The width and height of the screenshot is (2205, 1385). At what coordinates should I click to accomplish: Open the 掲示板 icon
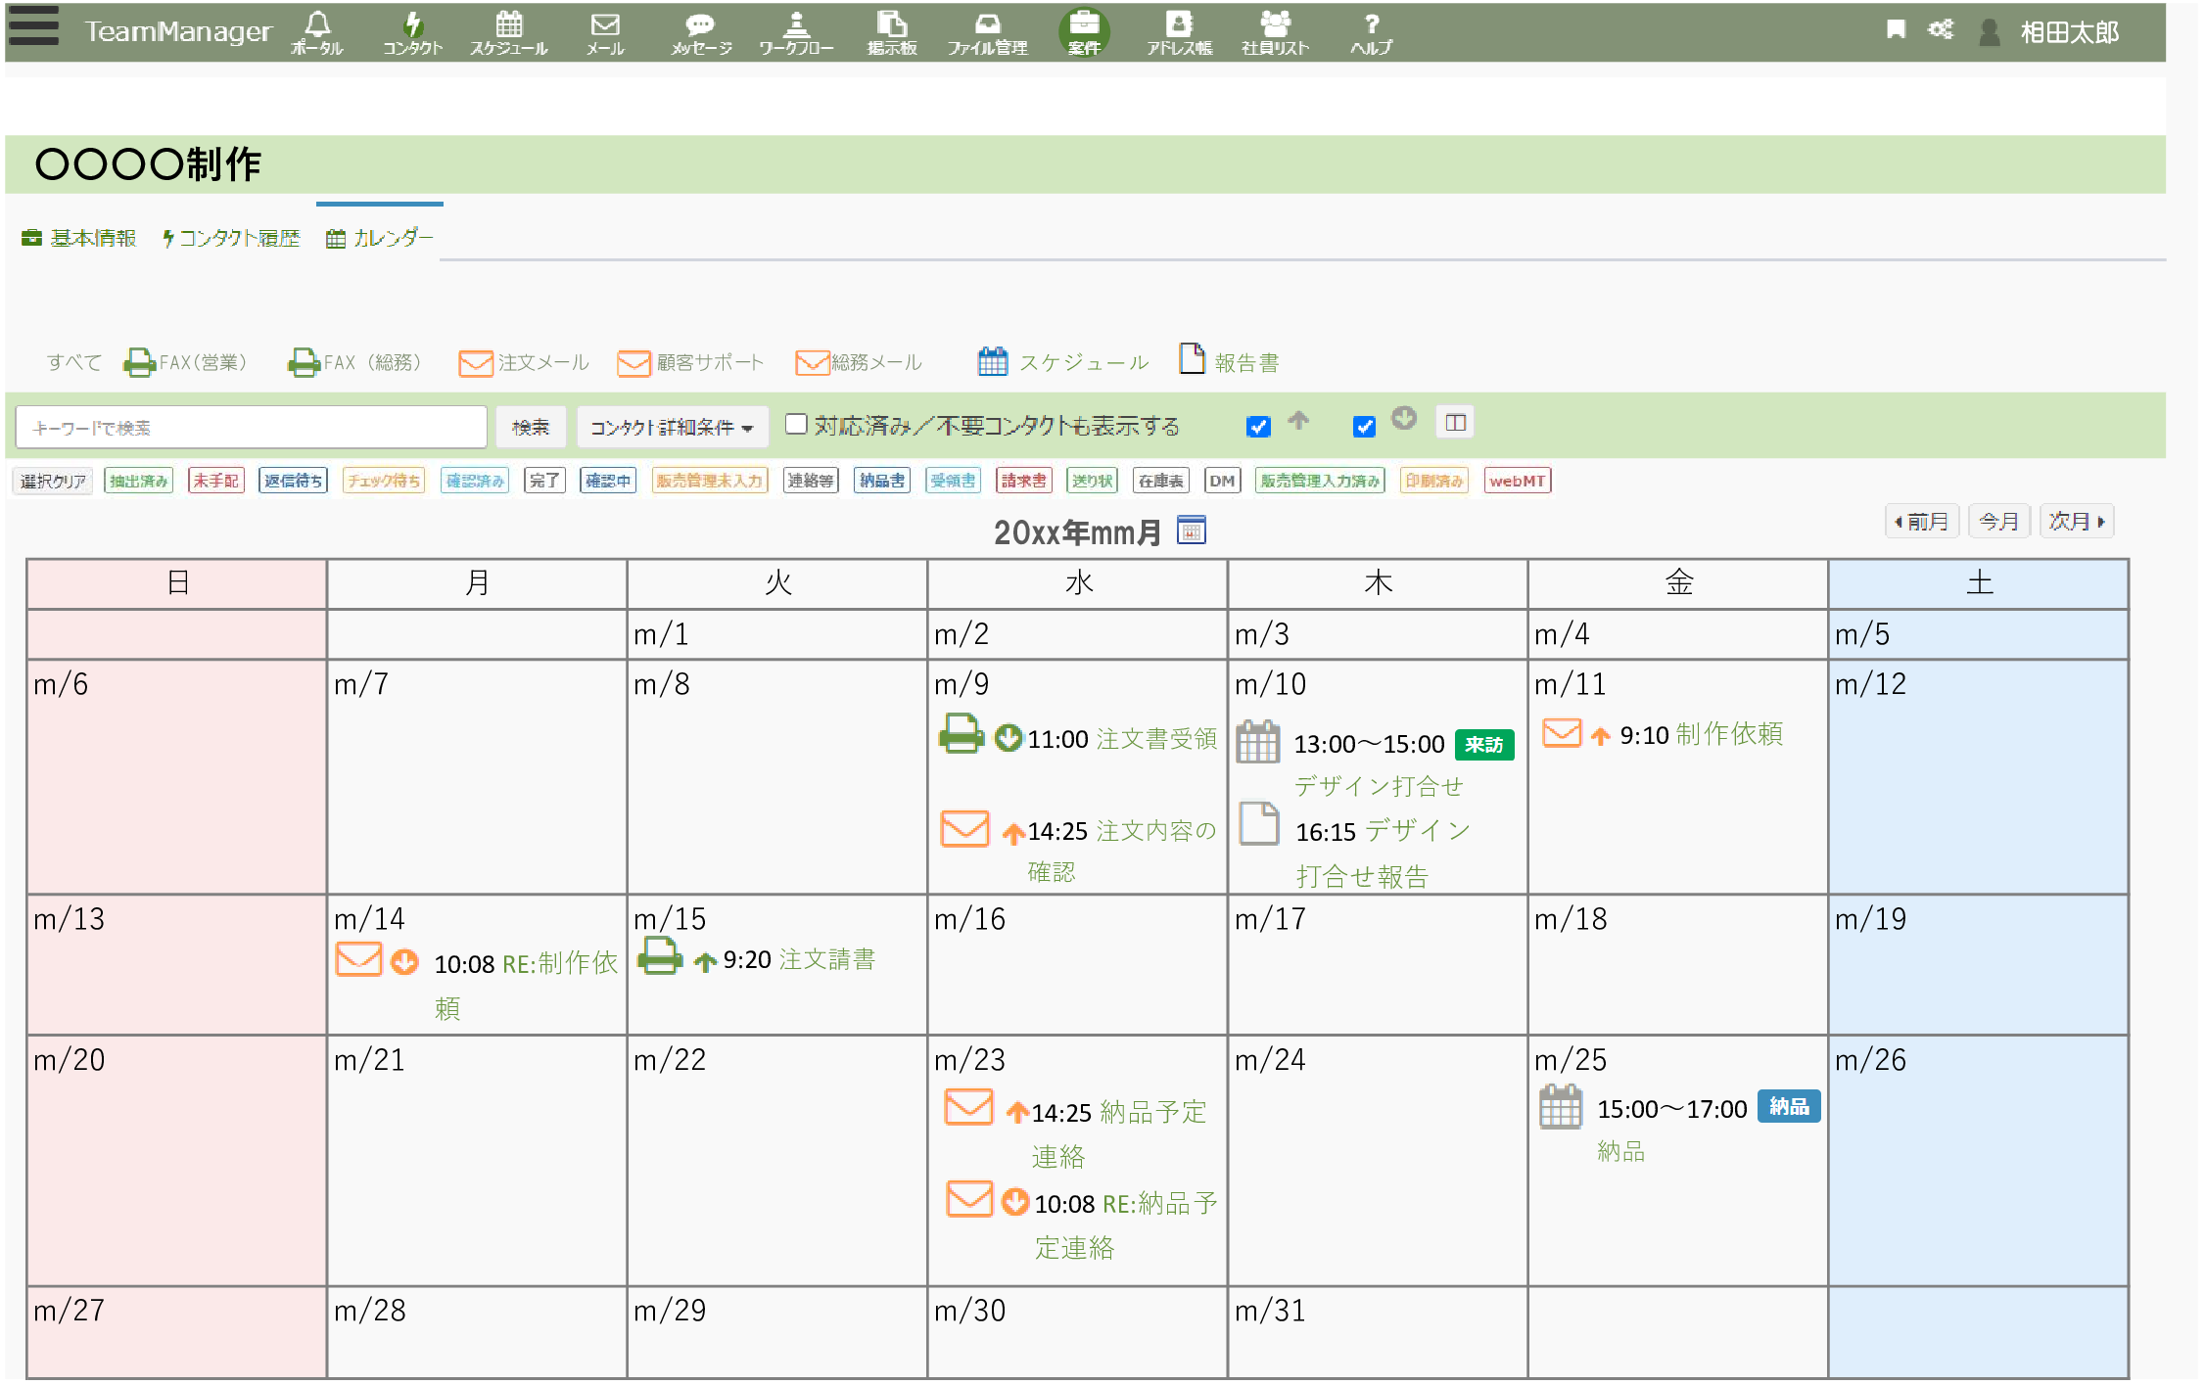tap(891, 32)
